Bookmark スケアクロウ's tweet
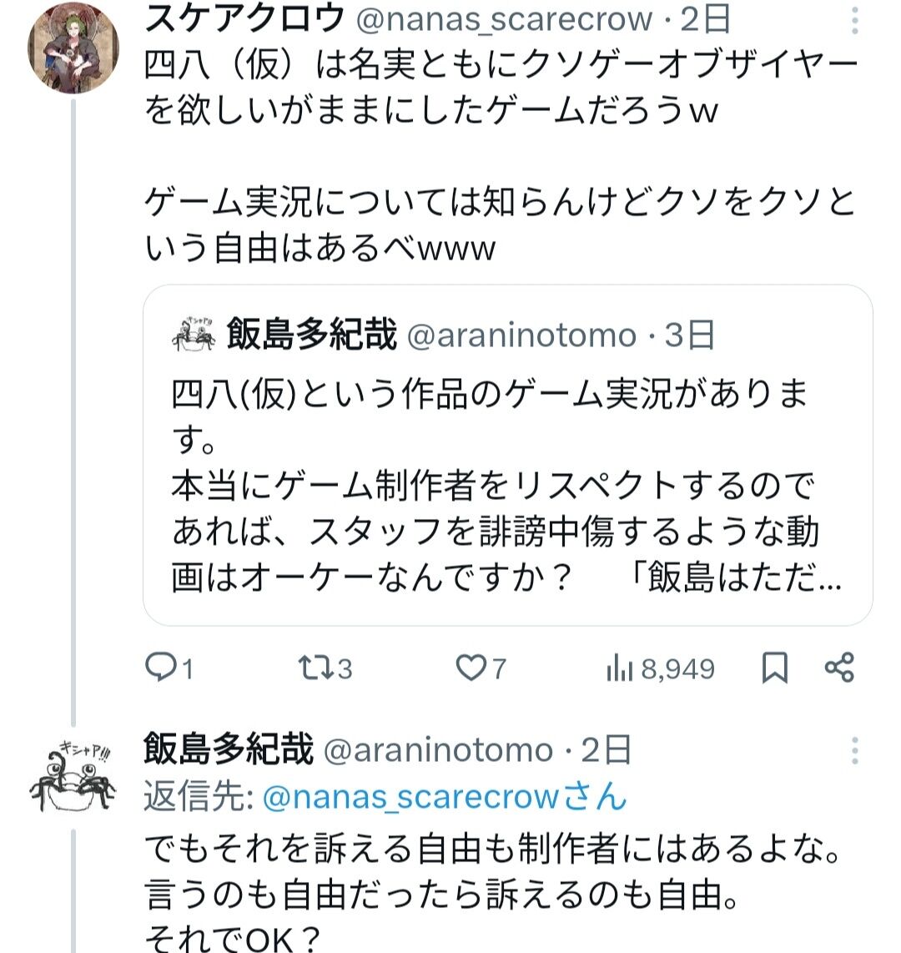This screenshot has height=953, width=901. 775,668
